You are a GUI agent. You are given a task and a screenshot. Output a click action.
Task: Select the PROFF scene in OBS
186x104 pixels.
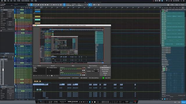click(x=35, y=68)
